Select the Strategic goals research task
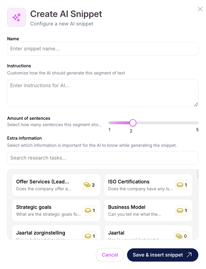Screen dimensions: 206x269 coord(56,210)
